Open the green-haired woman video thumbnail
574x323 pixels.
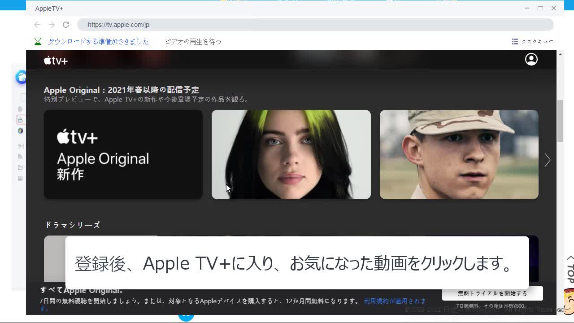coord(291,154)
